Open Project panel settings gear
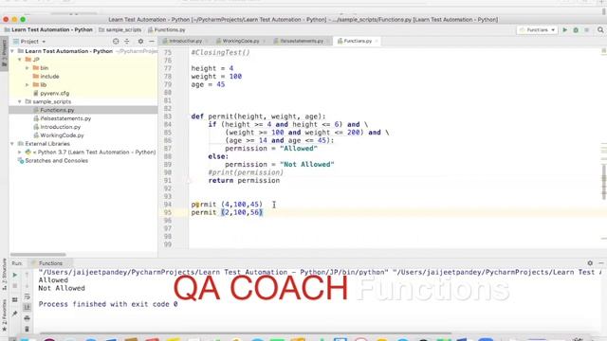The width and height of the screenshot is (607, 341). pos(140,41)
